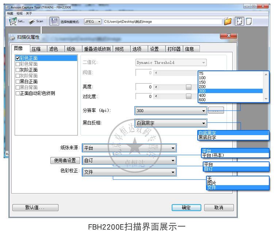Click the fit-to-window view icon
This screenshot has width=274, height=237.
click(x=239, y=22)
